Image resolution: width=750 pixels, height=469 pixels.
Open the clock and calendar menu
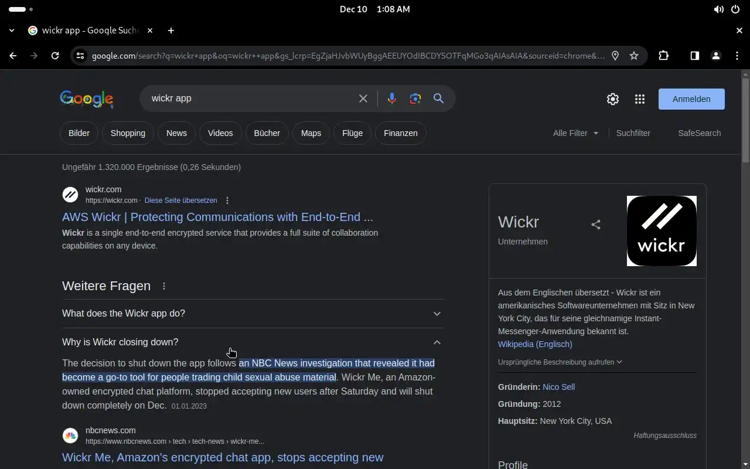click(375, 9)
